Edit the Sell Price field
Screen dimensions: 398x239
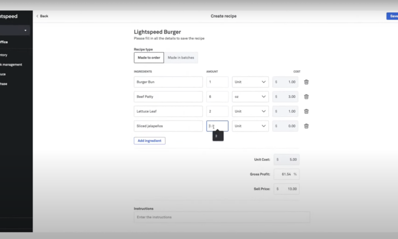(286, 189)
